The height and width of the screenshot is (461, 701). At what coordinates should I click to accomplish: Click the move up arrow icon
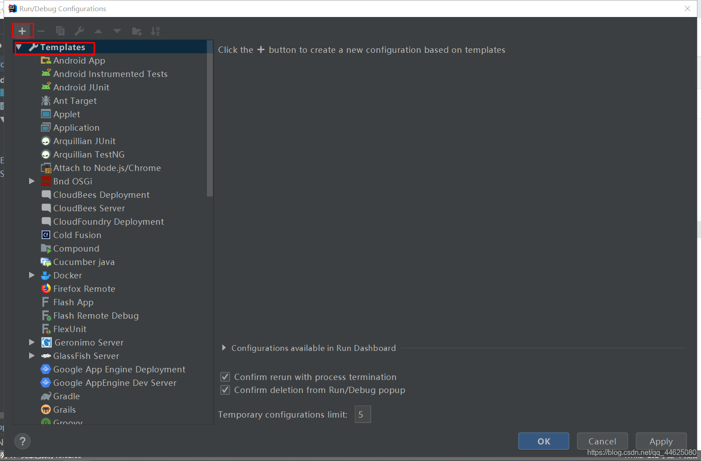98,31
